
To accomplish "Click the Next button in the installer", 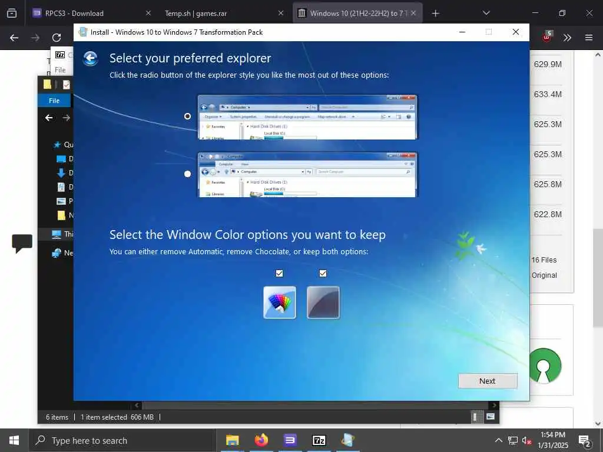I will 488,381.
